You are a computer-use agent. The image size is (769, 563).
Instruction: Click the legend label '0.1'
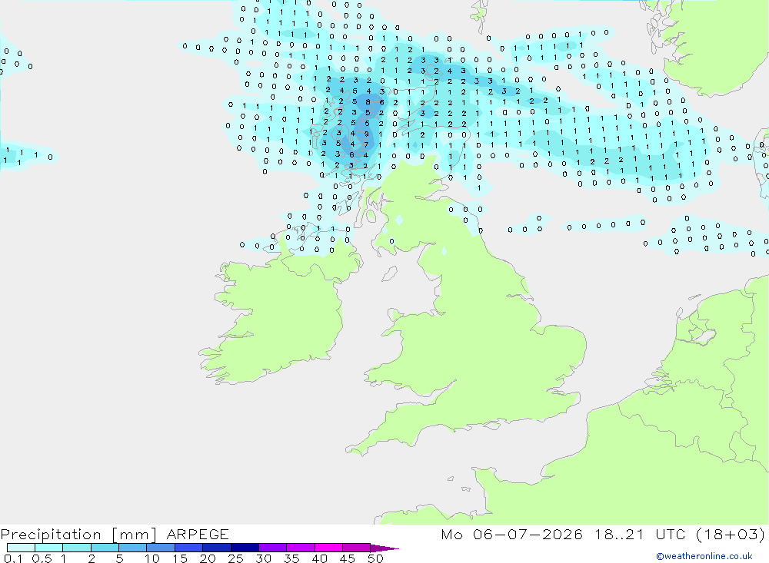click(x=13, y=558)
